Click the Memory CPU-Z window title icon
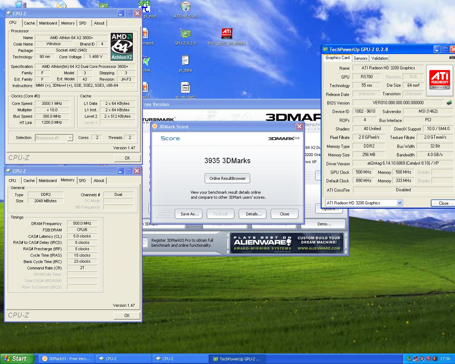Screen dimensions: 455x364 [x=9, y=171]
